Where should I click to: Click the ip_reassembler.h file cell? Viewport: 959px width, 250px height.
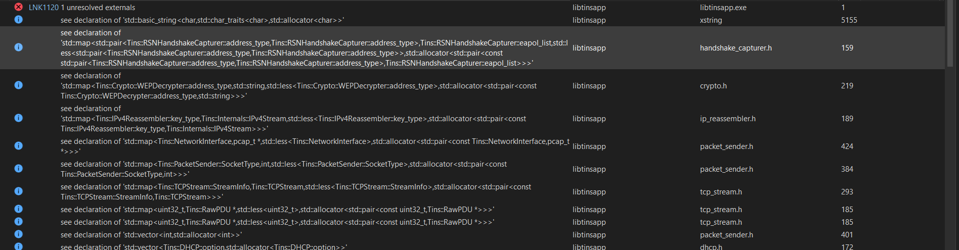pos(727,119)
